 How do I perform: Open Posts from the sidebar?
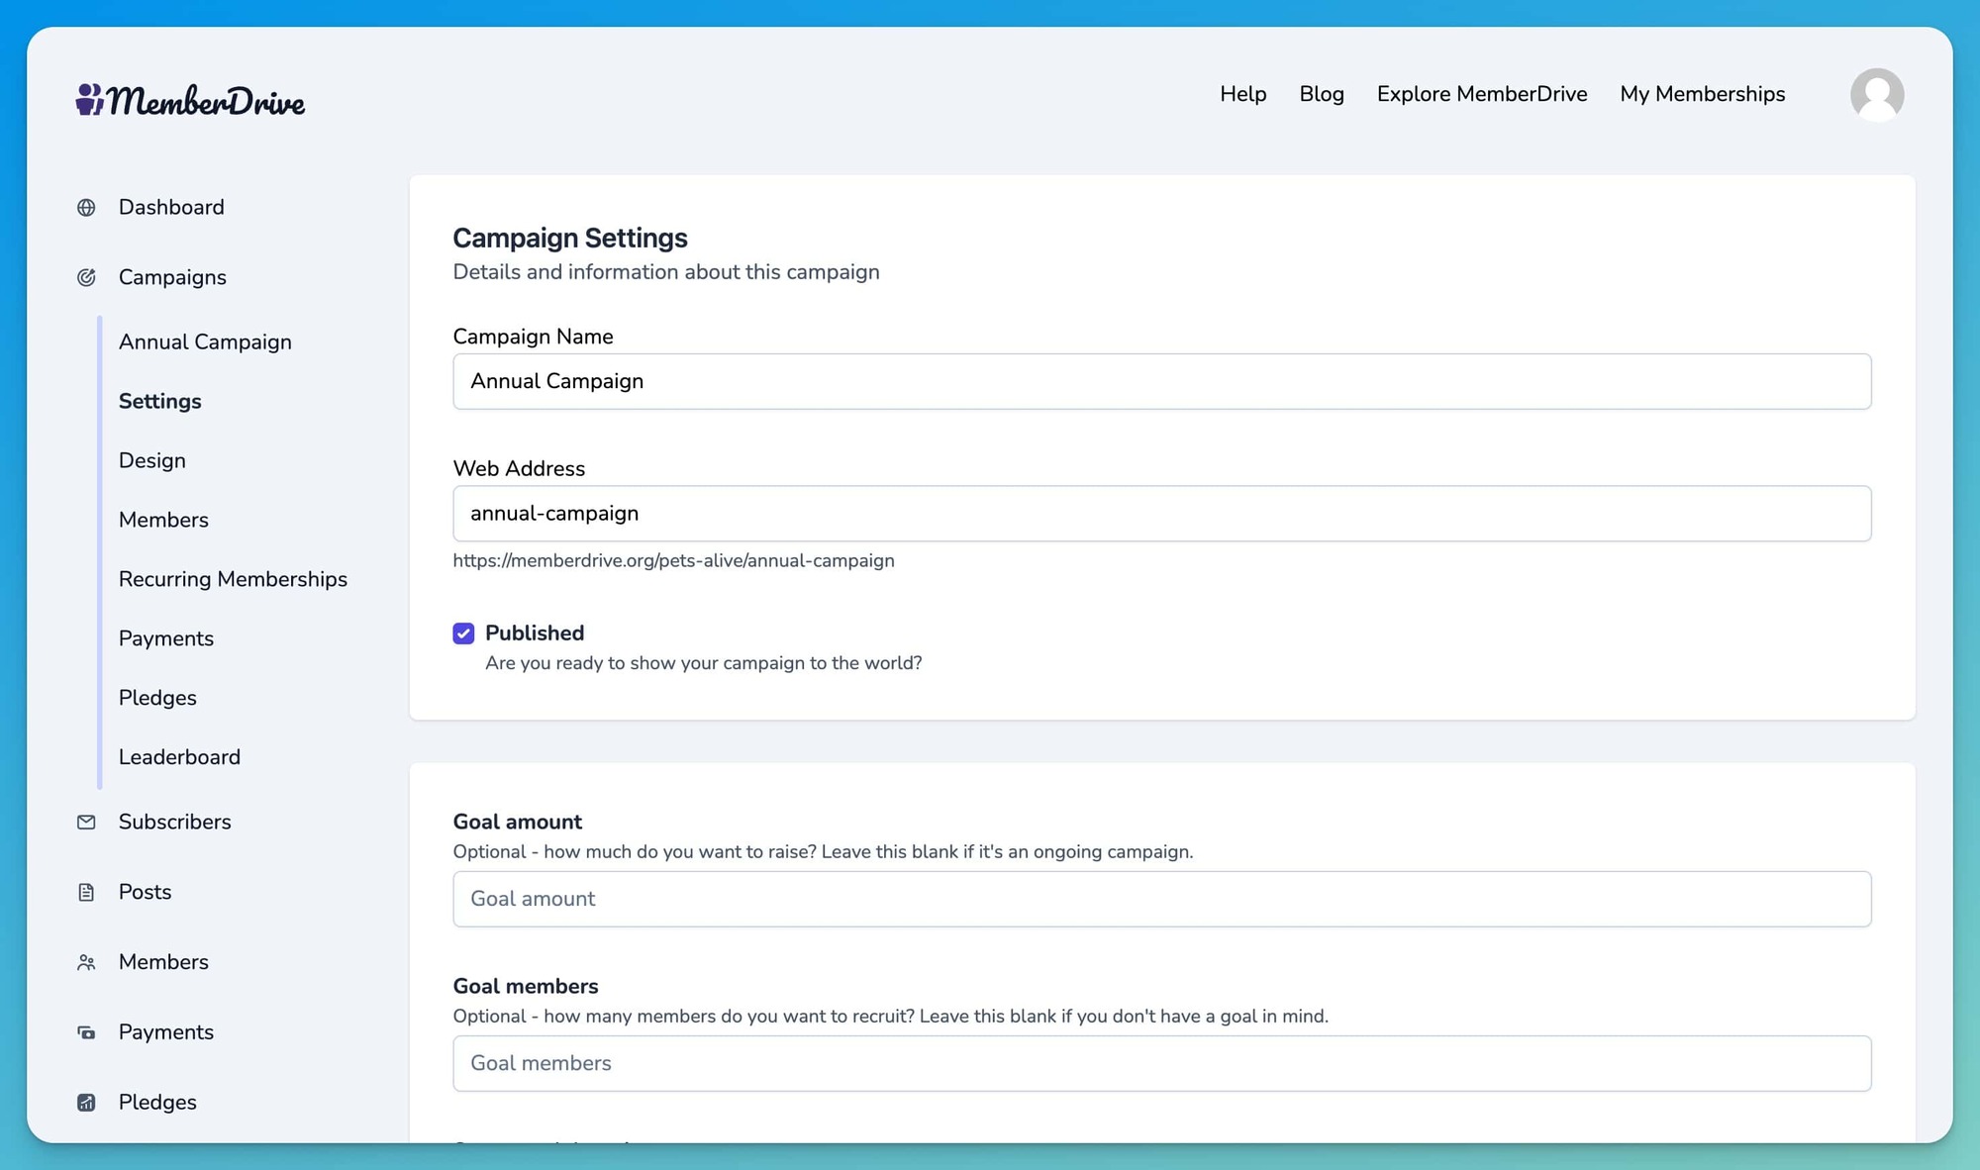pos(145,892)
